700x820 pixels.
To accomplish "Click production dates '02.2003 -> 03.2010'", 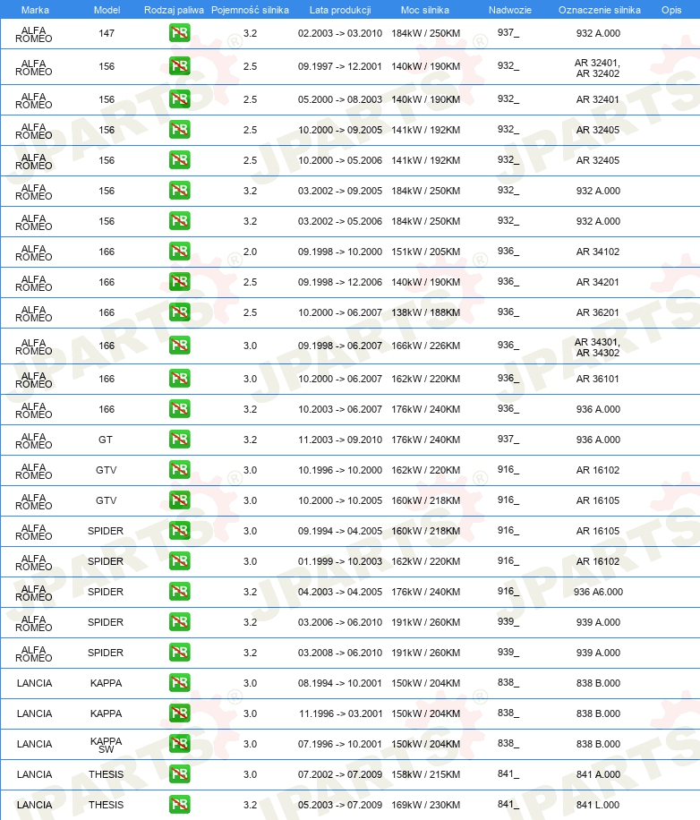I will coord(340,33).
